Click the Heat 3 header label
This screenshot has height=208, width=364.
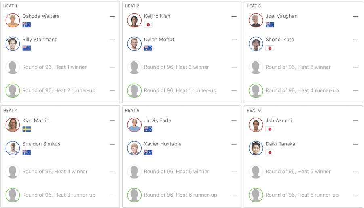254,6
